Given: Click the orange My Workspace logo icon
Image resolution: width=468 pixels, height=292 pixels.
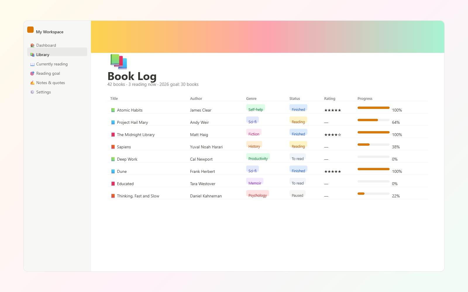Looking at the screenshot, I should click(x=30, y=30).
